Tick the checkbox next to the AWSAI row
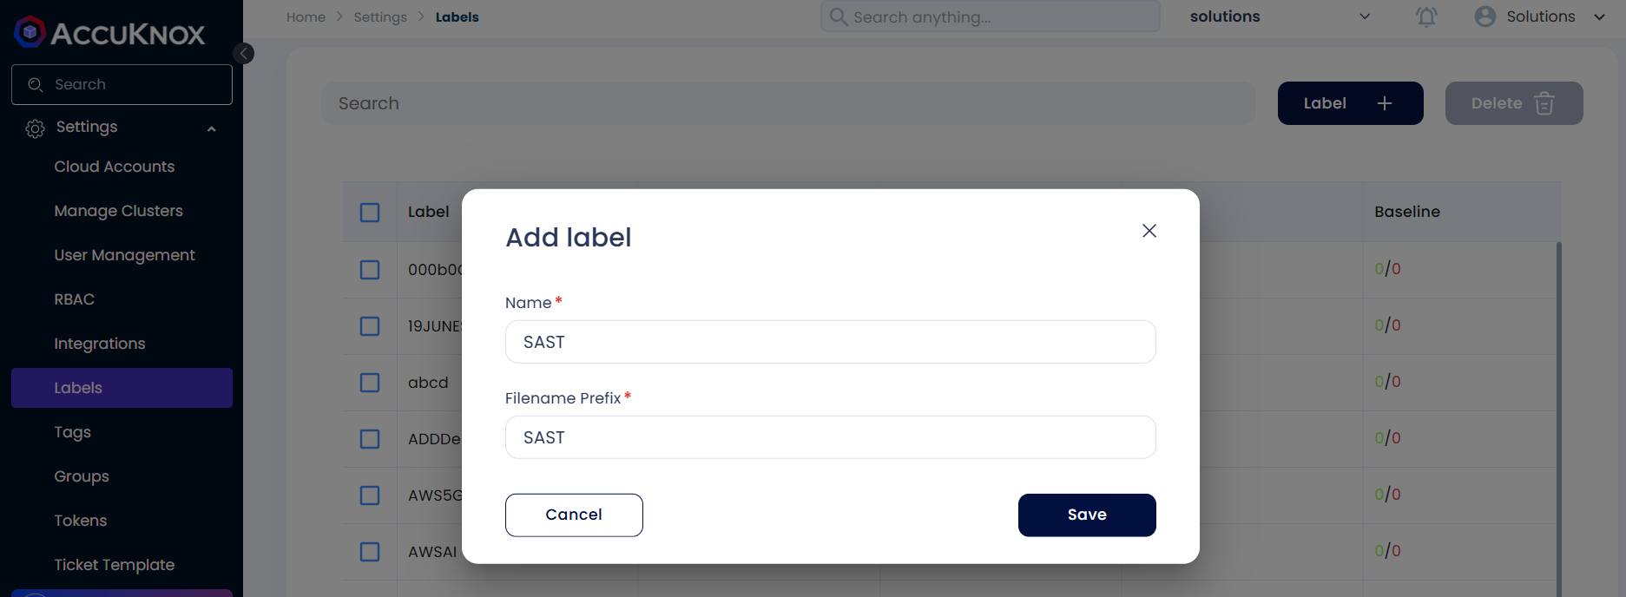The image size is (1626, 597). point(370,552)
